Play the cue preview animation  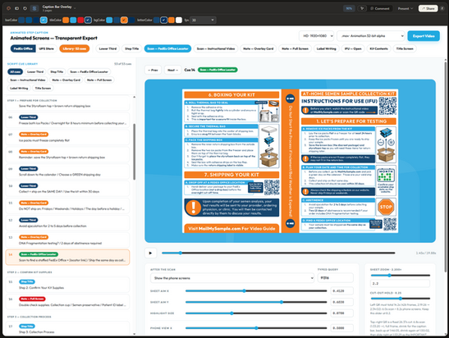point(150,253)
